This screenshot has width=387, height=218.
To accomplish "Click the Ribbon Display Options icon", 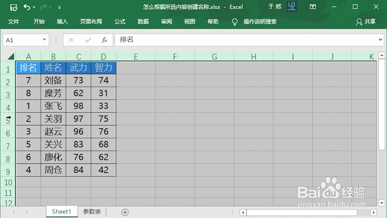I will coord(313,7).
